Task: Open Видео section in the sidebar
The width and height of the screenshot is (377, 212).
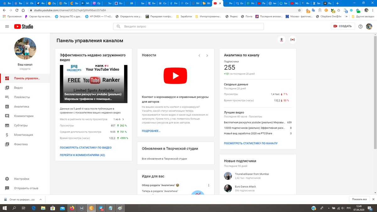Action: (x=25, y=88)
